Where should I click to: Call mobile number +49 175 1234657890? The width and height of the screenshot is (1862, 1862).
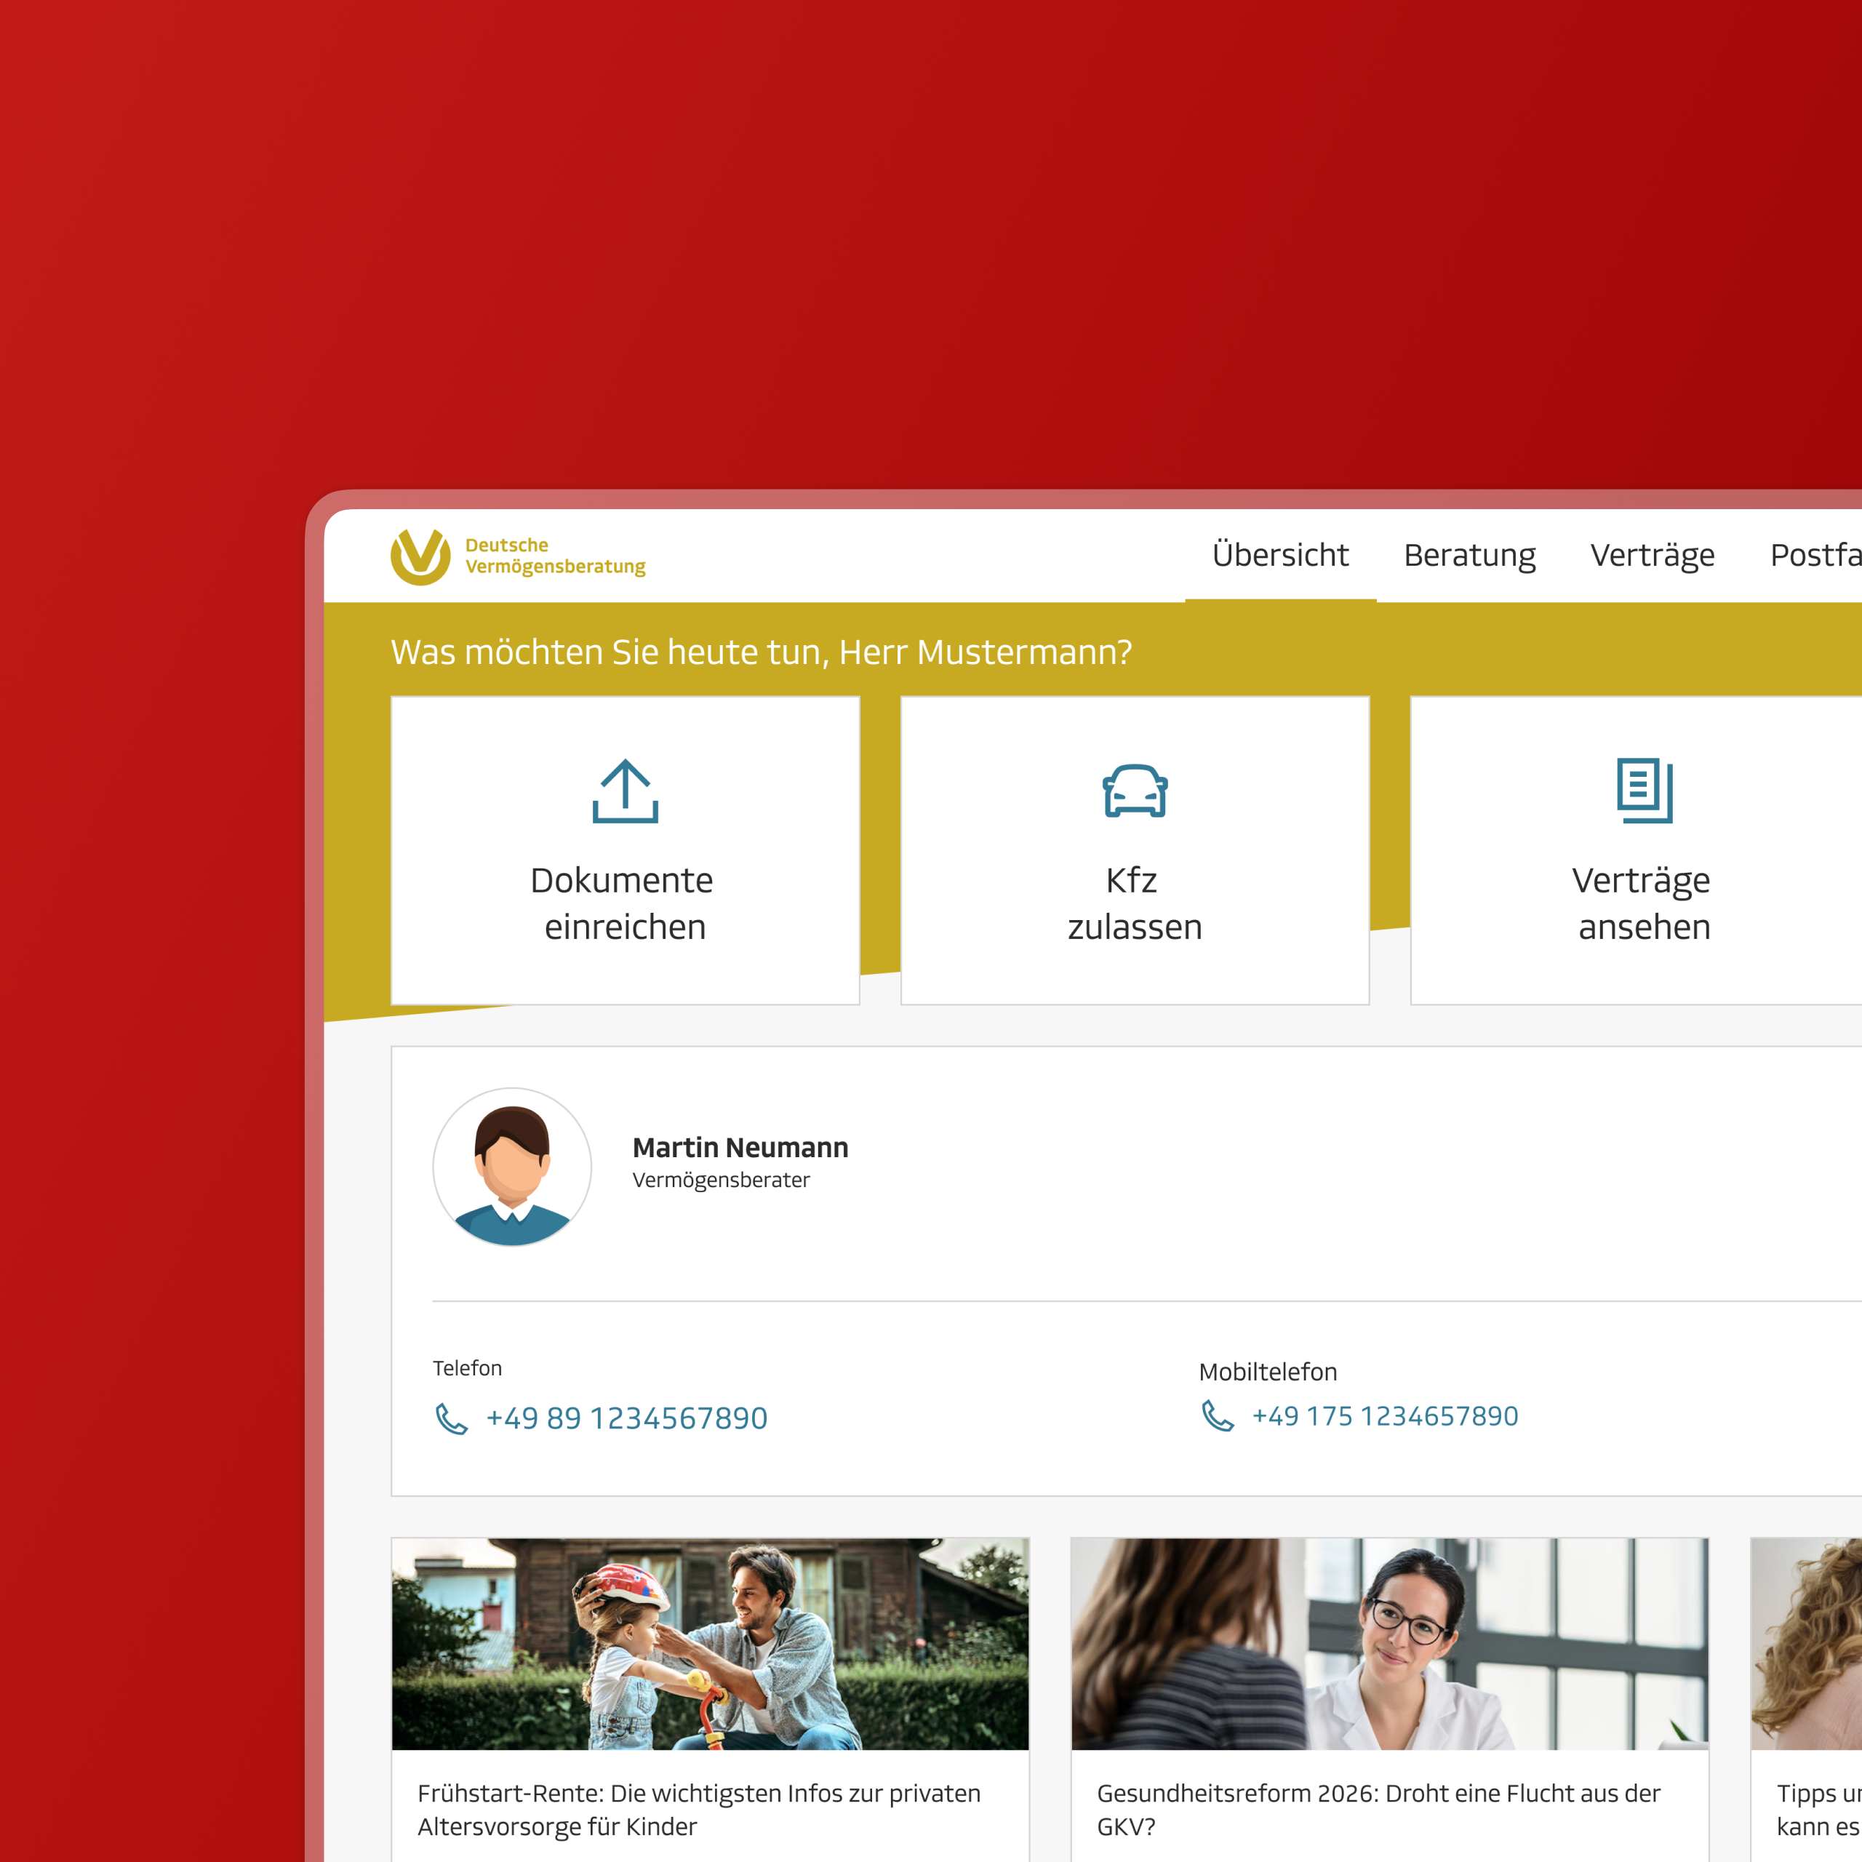1385,1416
